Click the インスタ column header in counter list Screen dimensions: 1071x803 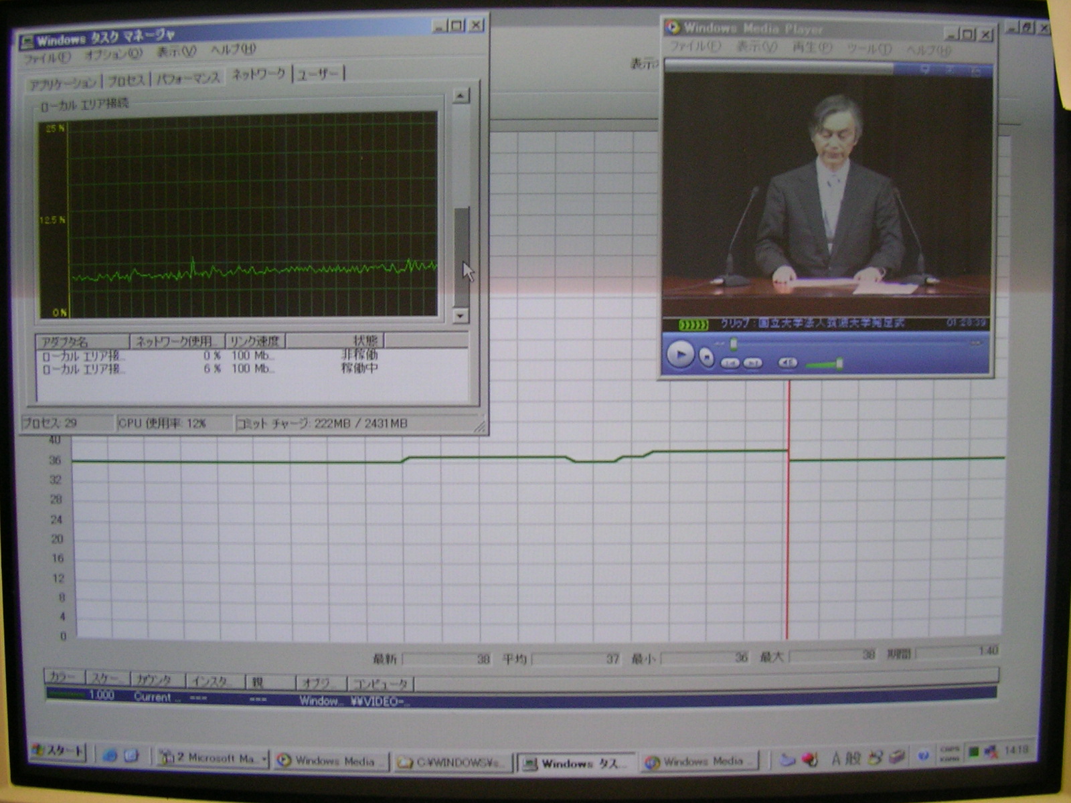tap(214, 681)
